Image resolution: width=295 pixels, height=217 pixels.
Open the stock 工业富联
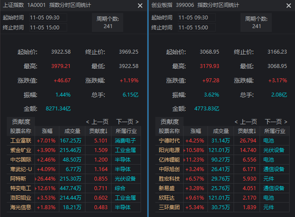click(20, 140)
